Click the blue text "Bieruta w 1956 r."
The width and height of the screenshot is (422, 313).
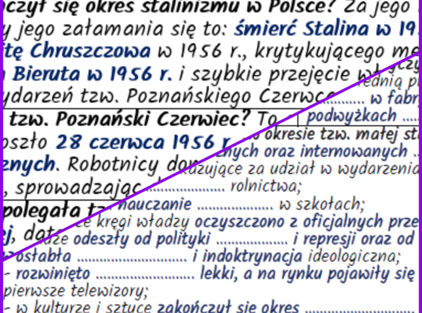pos(92,73)
